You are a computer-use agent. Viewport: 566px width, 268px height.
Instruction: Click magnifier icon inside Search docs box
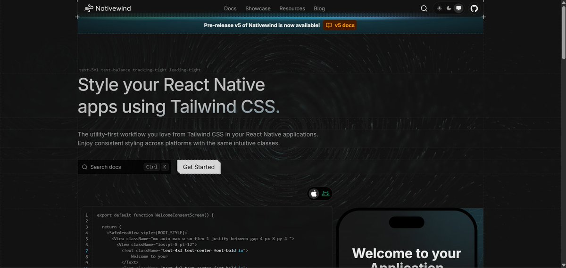pos(84,167)
